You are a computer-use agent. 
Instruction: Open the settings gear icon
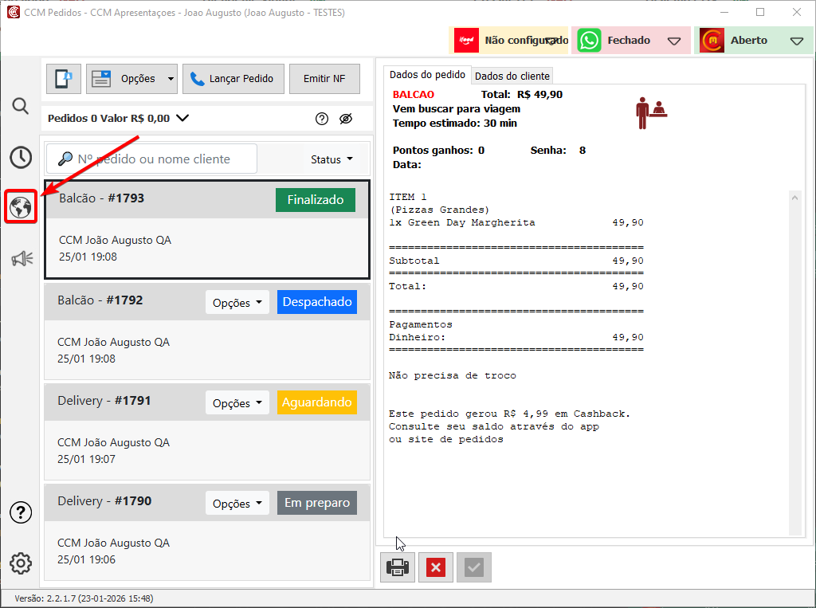(x=21, y=563)
